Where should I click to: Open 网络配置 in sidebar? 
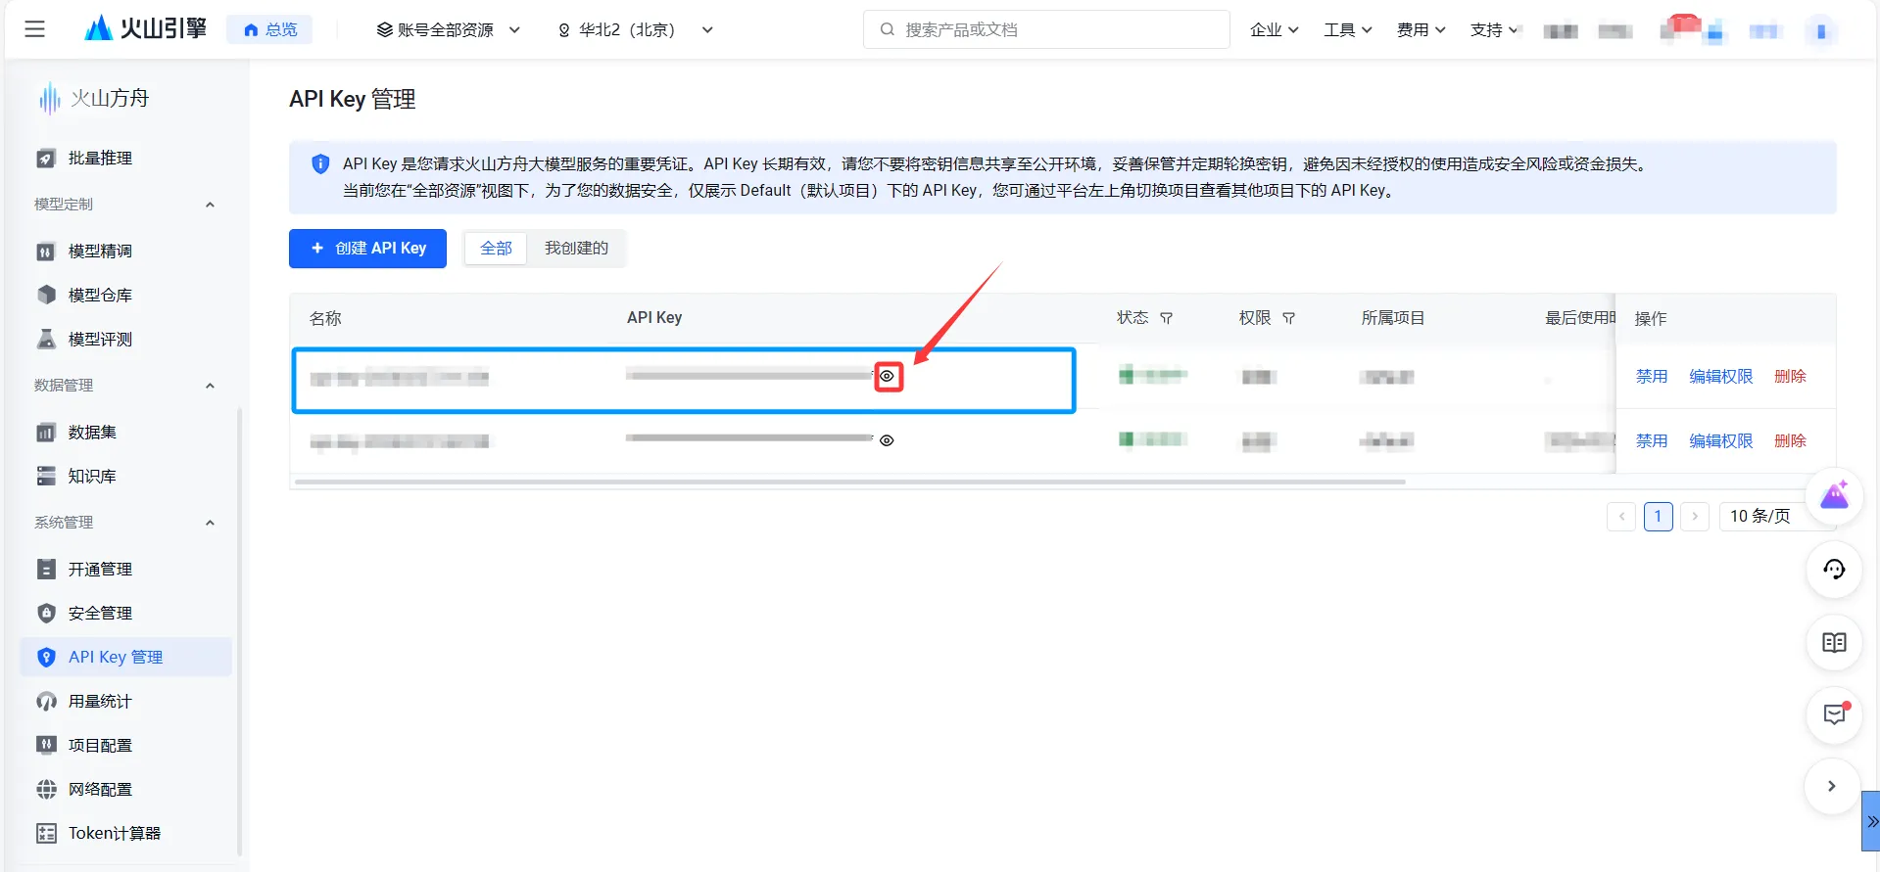tap(125, 789)
